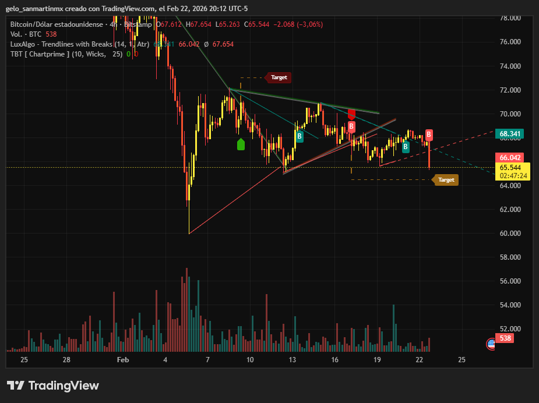Click the red 538 volume label on axis
This screenshot has height=403, width=539.
[x=505, y=338]
